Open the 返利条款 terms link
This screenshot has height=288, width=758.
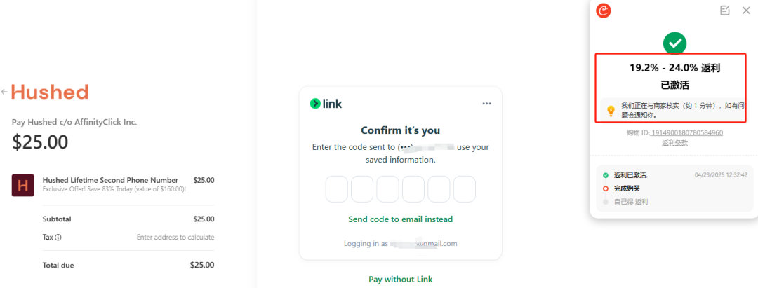click(x=675, y=143)
